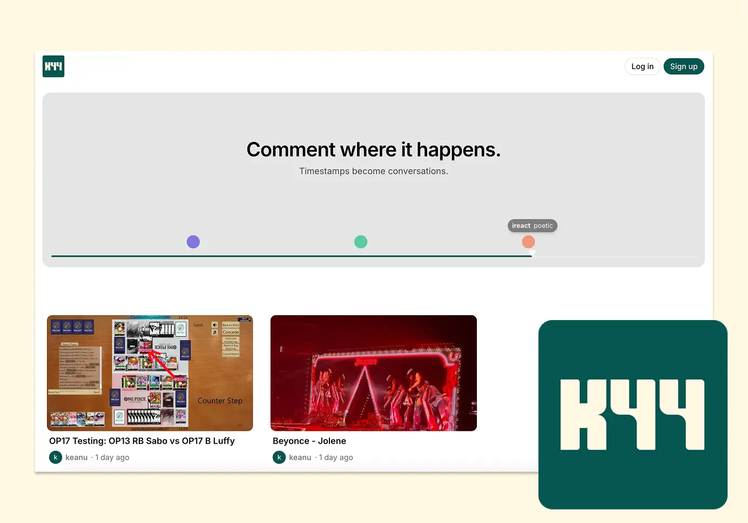This screenshot has height=523, width=748.
Task: Open keanu username under Beyonce - Jolene
Action: pyautogui.click(x=300, y=457)
